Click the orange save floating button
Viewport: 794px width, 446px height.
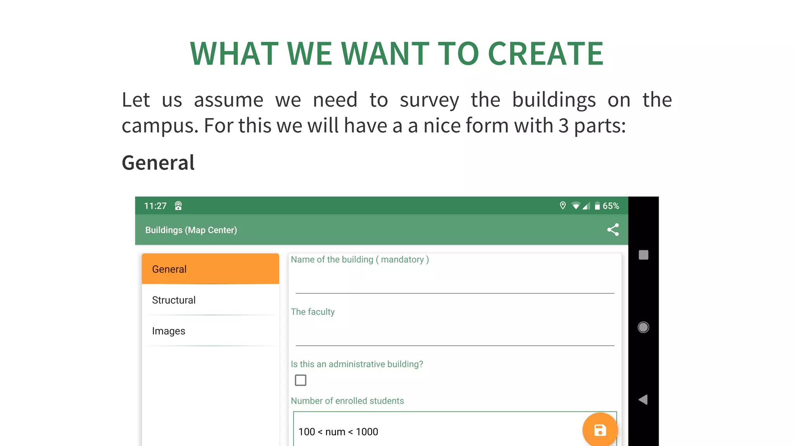[600, 429]
